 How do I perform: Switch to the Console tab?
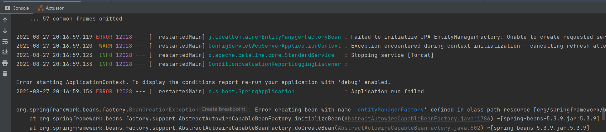pos(17,8)
